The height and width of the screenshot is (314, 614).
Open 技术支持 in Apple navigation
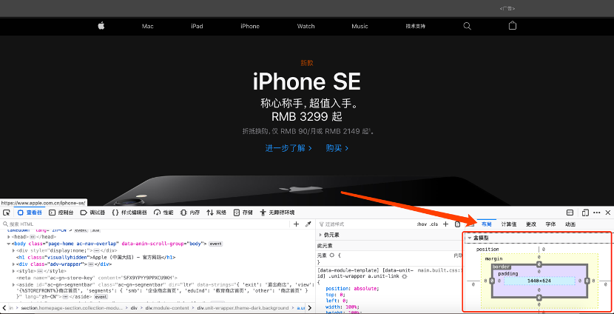point(416,26)
